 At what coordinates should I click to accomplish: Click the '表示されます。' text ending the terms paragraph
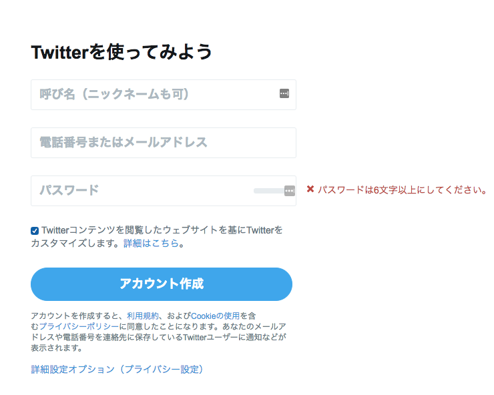coord(57,348)
